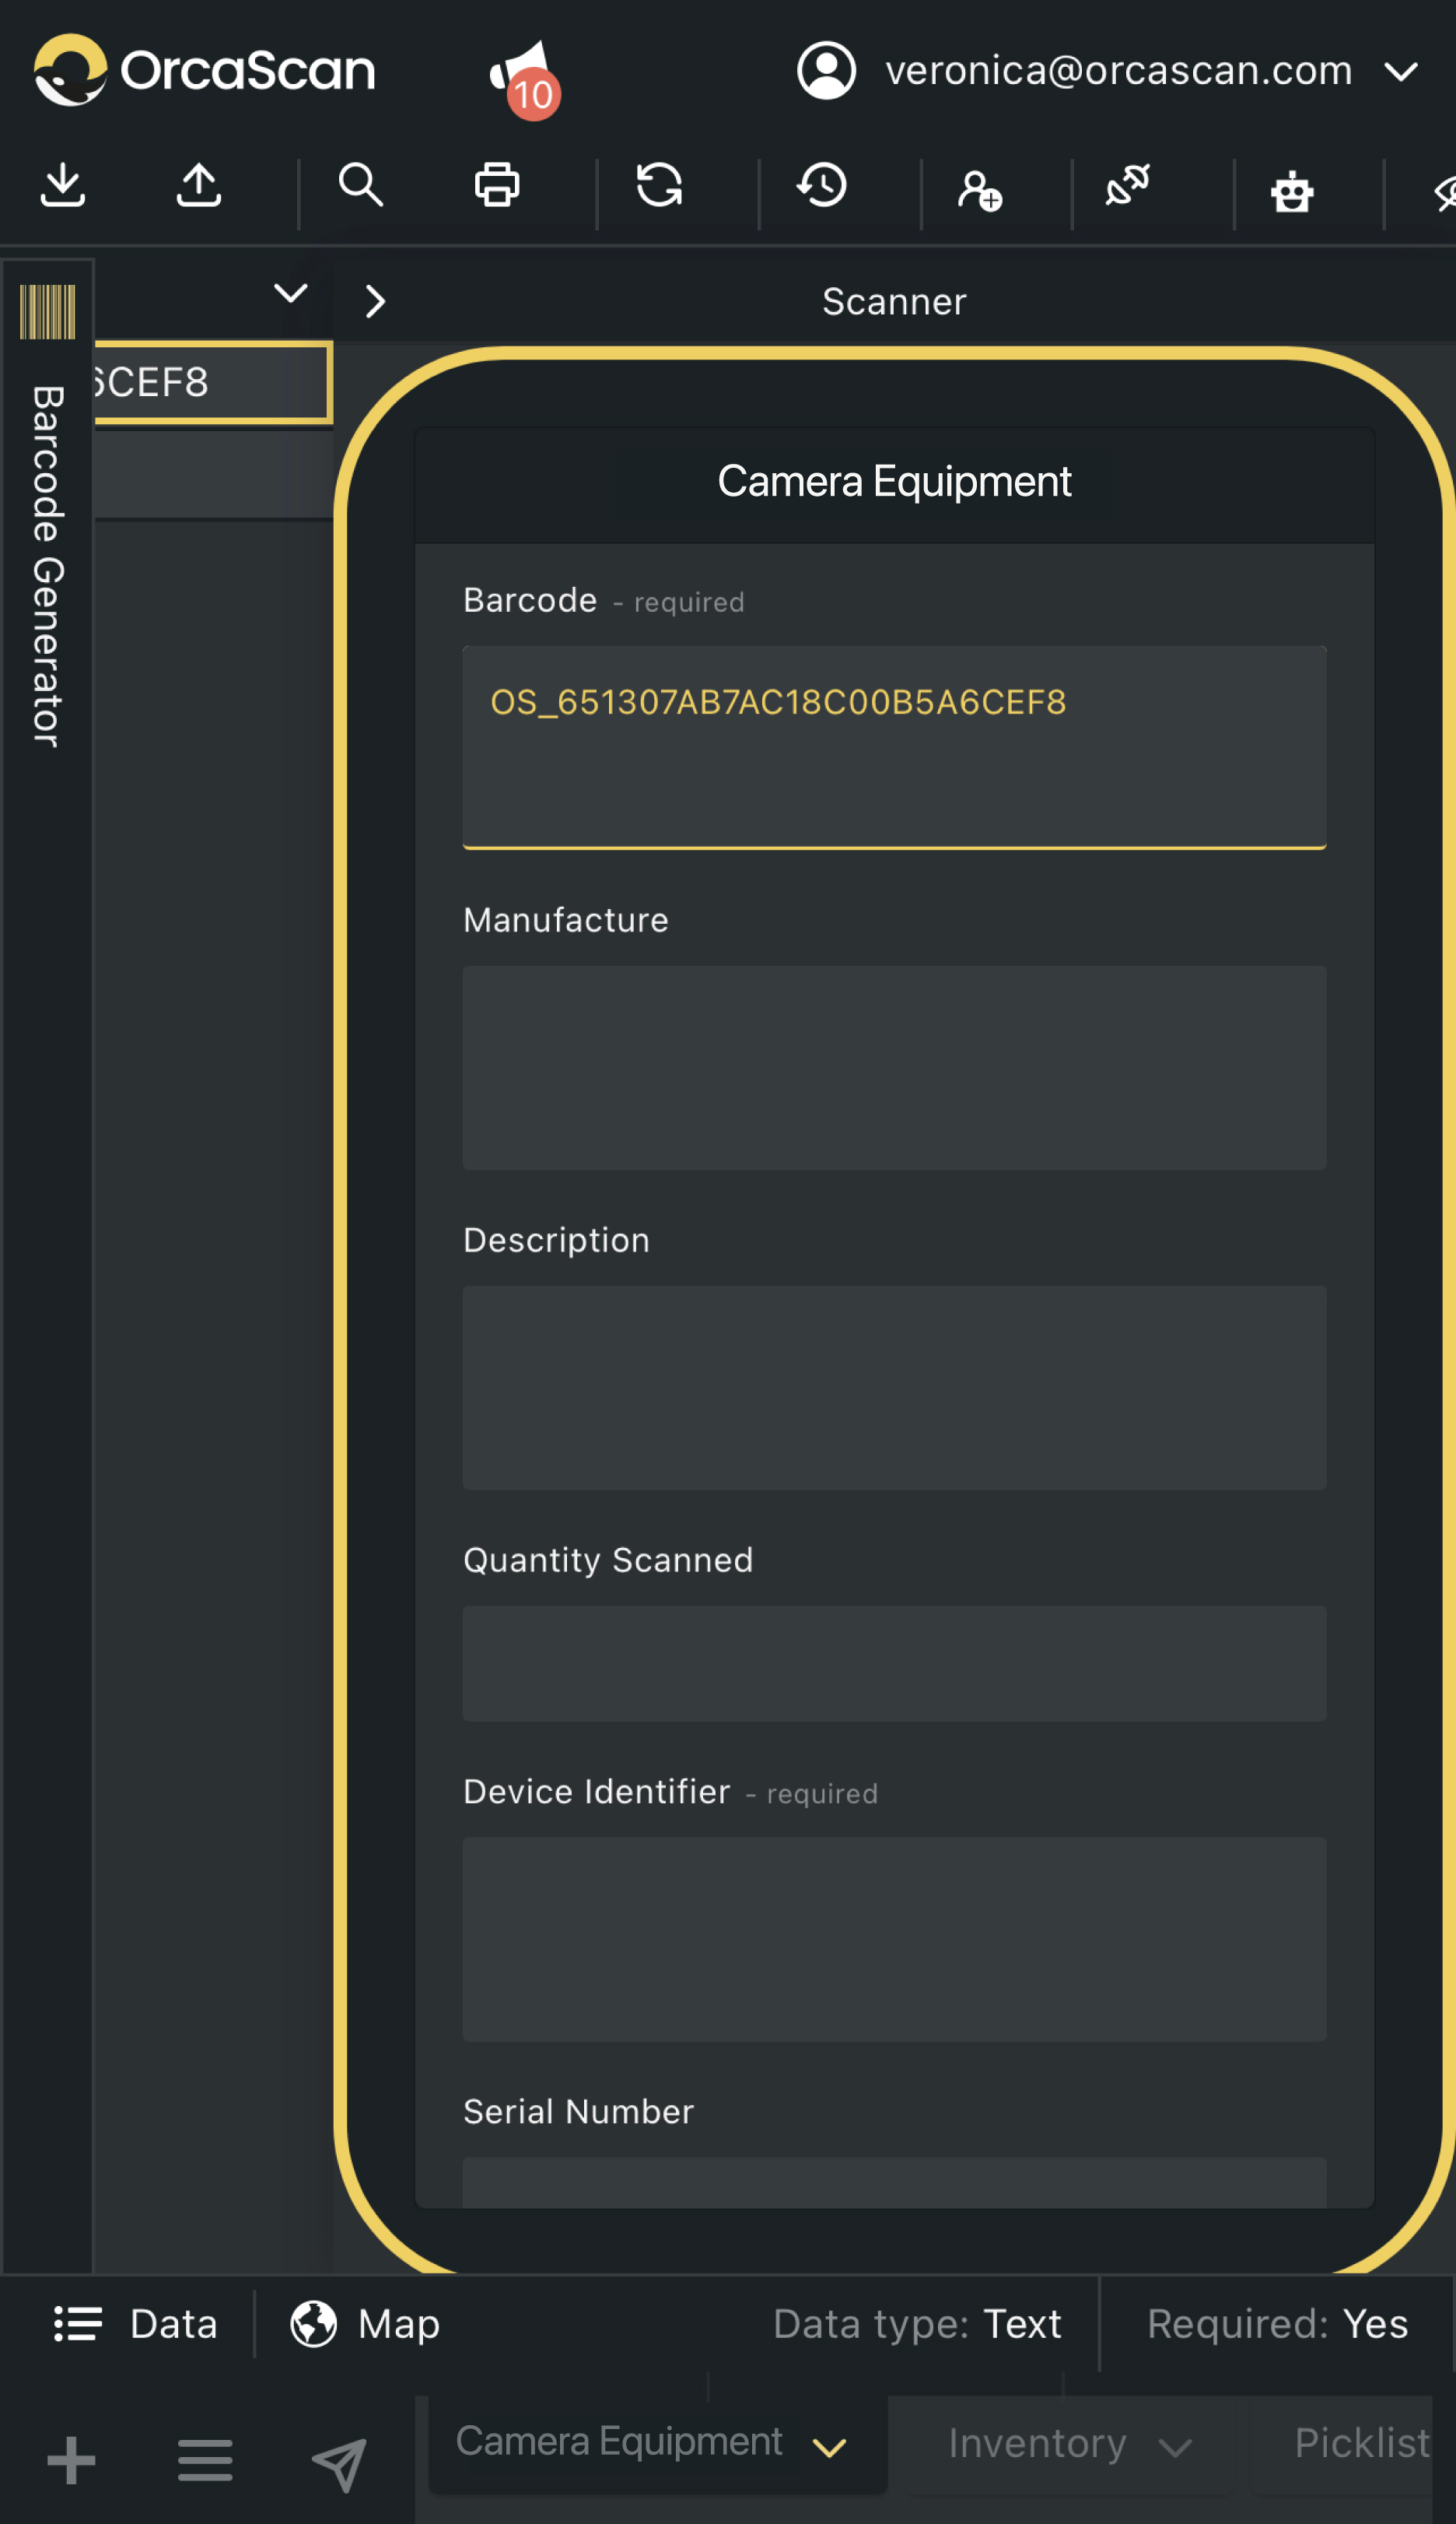Click the Manufacture input field
This screenshot has height=2524, width=1456.
click(894, 1067)
